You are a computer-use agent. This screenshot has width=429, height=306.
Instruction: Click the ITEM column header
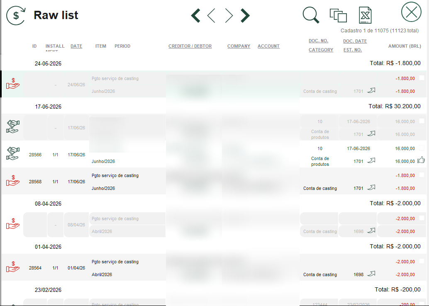(x=101, y=46)
